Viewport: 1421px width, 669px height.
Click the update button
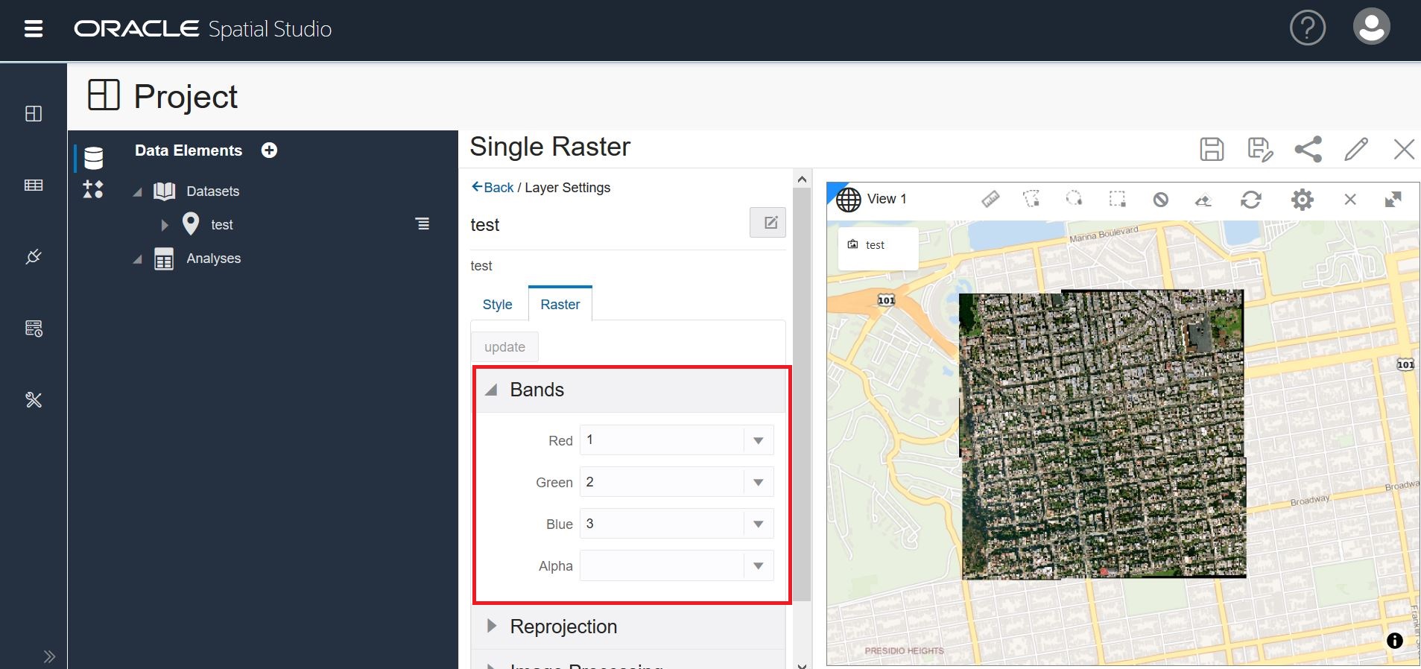click(x=504, y=347)
